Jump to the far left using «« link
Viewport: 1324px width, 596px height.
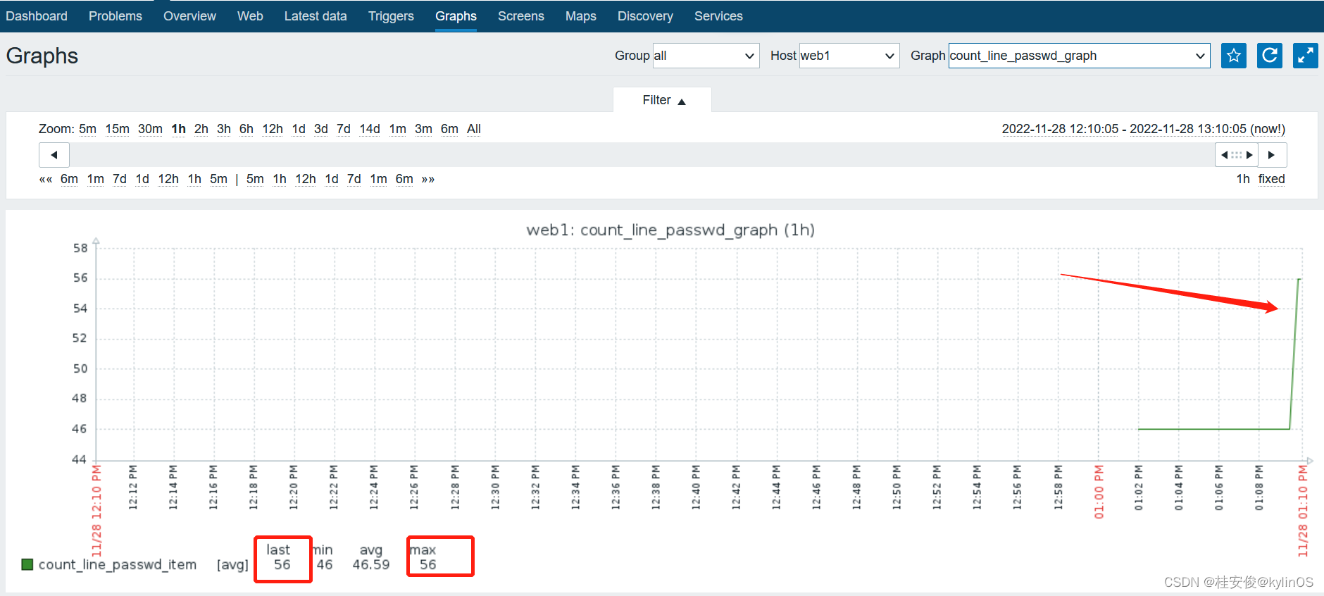click(46, 179)
